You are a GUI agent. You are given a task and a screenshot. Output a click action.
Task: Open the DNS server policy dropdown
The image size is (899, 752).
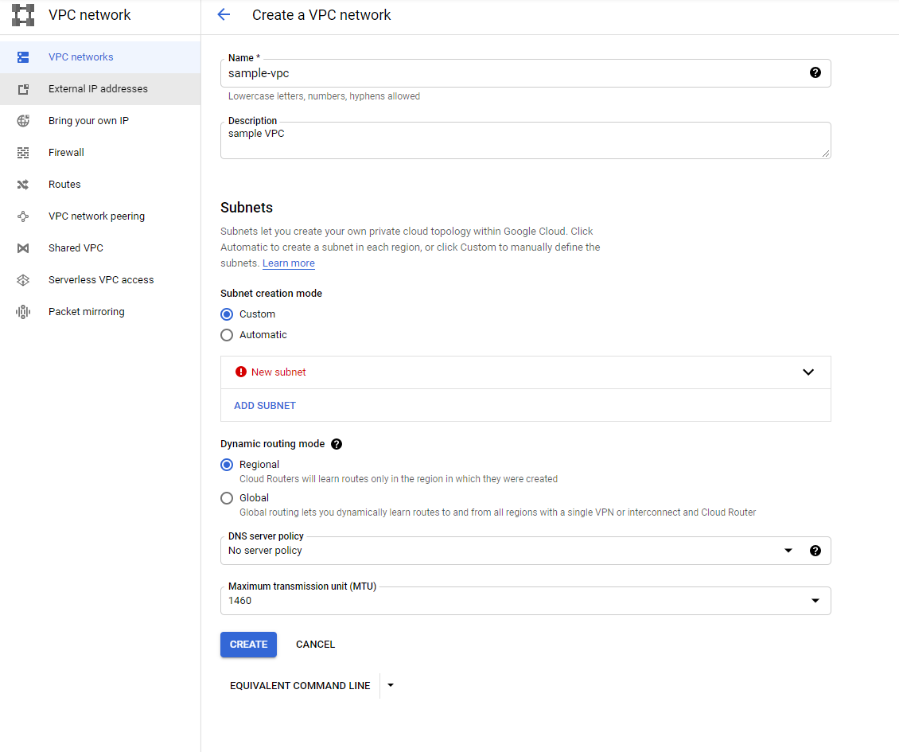[788, 550]
